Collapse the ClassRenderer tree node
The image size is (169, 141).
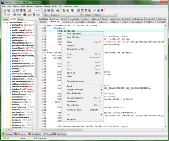(4, 22)
